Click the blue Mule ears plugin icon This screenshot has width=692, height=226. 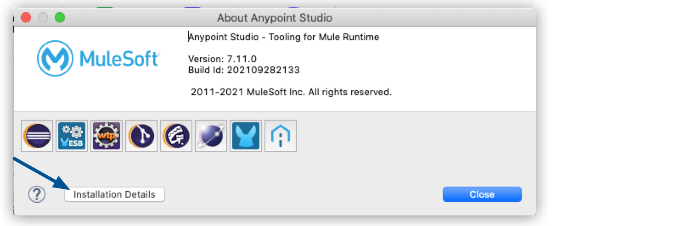(x=246, y=136)
